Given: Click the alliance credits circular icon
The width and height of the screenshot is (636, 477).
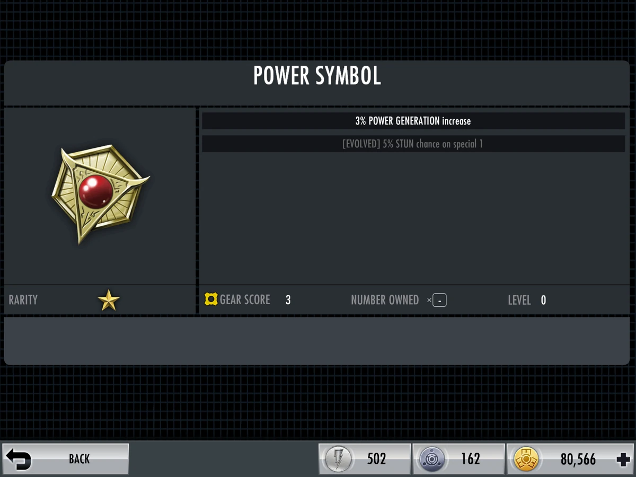Looking at the screenshot, I should (x=430, y=459).
